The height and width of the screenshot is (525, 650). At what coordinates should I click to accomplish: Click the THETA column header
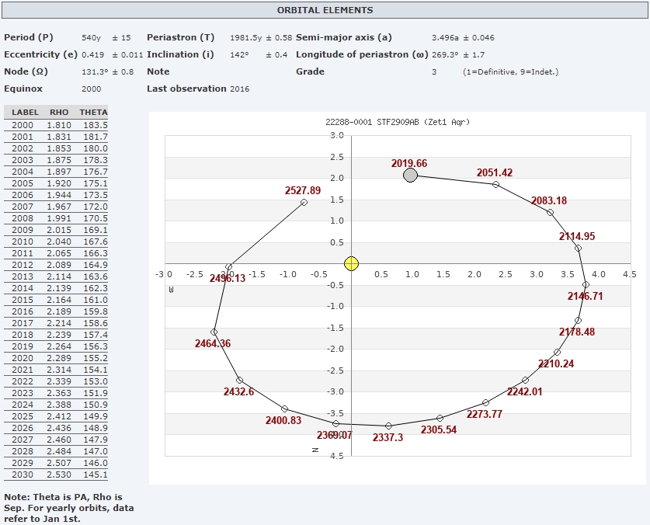point(93,113)
